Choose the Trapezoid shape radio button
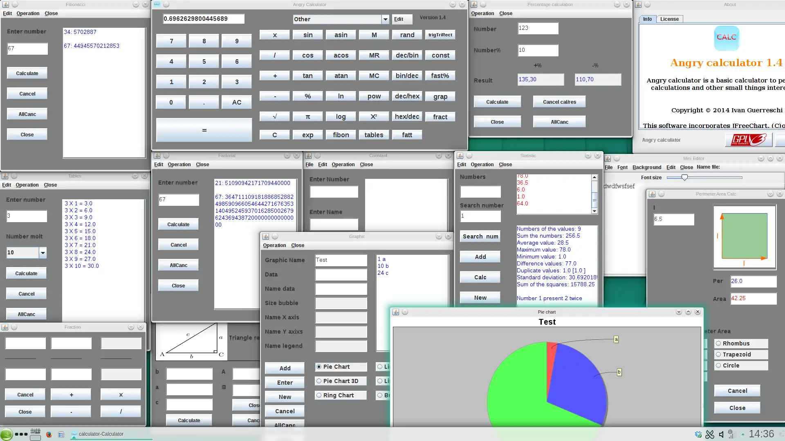The image size is (785, 441). [x=718, y=354]
